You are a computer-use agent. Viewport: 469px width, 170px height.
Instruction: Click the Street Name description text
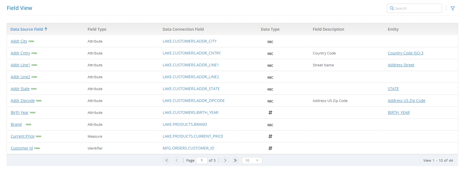click(323, 65)
